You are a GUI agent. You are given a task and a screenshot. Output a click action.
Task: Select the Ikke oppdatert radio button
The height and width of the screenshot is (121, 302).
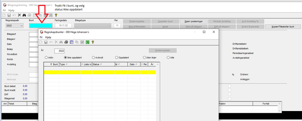pyautogui.click(x=66, y=57)
